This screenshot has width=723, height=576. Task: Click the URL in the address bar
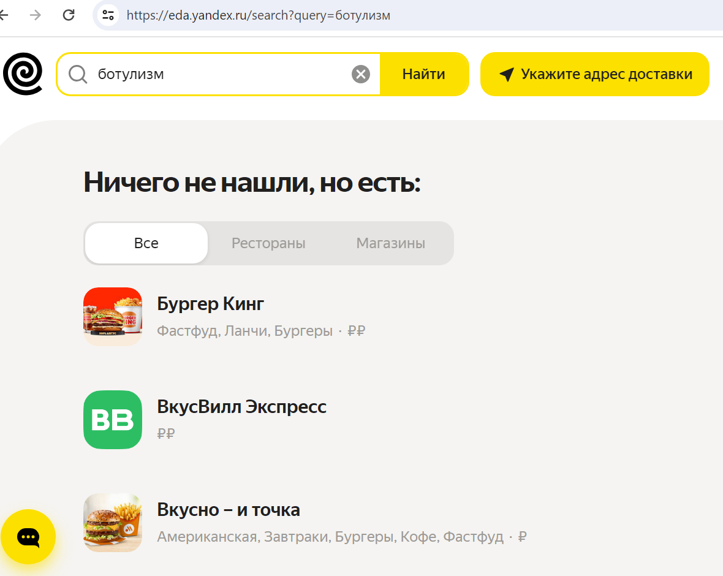[x=258, y=15]
